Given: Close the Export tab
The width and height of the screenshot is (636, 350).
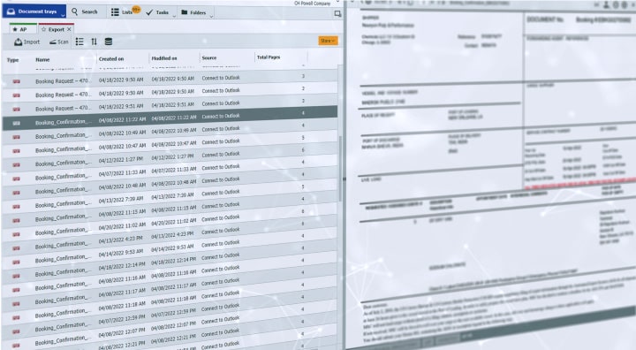Looking at the screenshot, I should (69, 29).
